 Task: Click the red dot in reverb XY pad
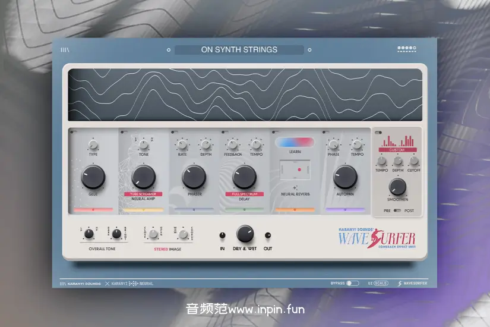click(299, 169)
